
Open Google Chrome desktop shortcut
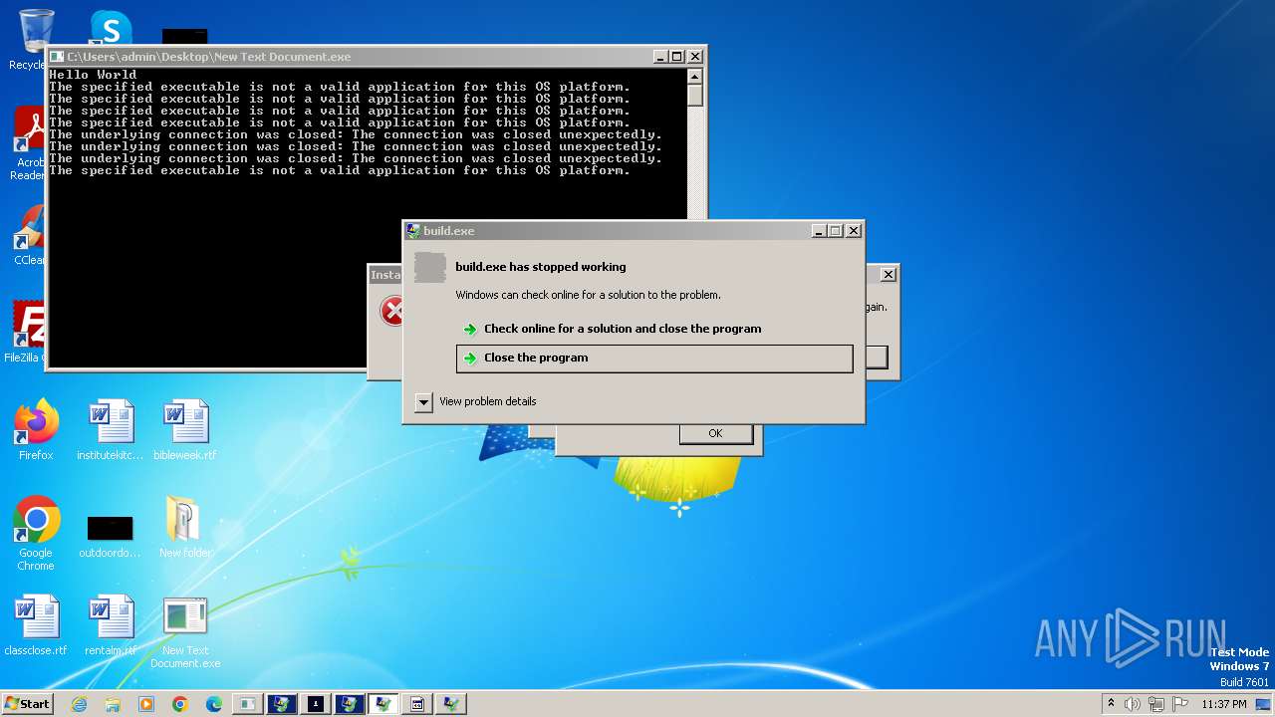click(x=36, y=533)
